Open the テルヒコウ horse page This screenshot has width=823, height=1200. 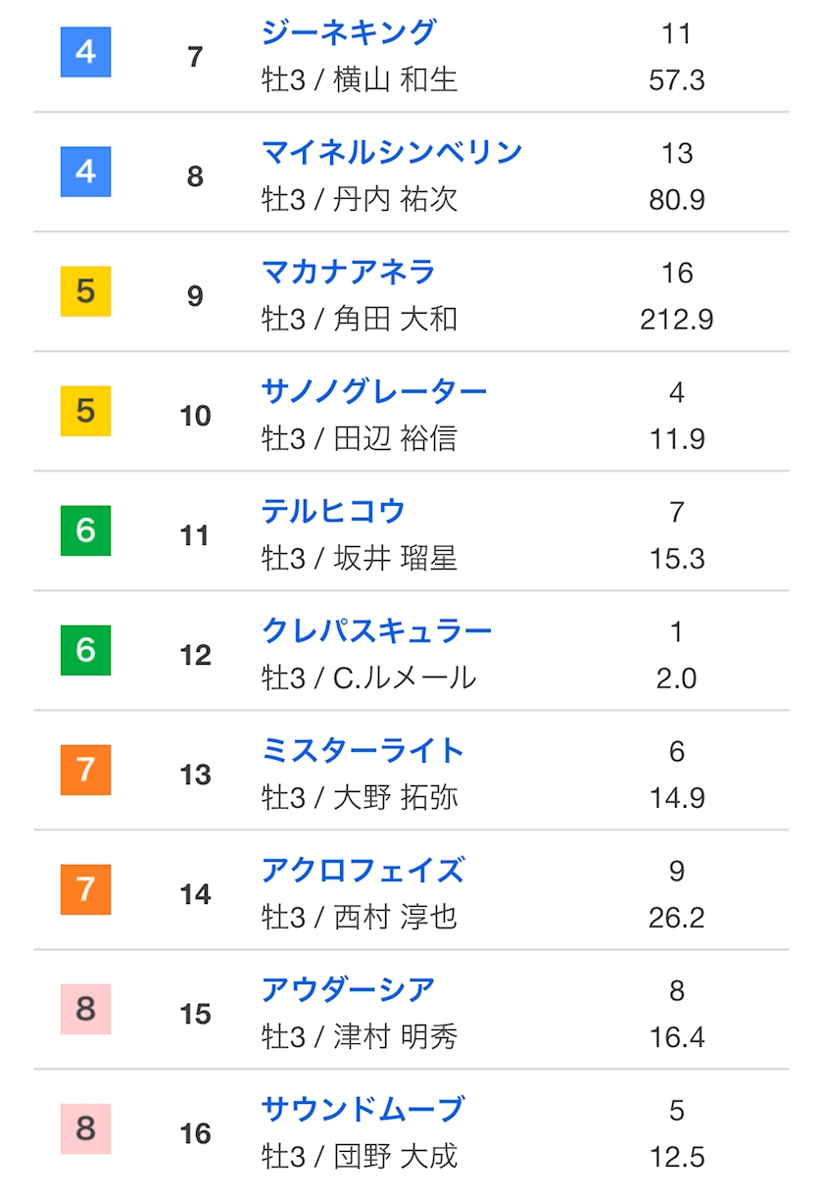point(333,511)
